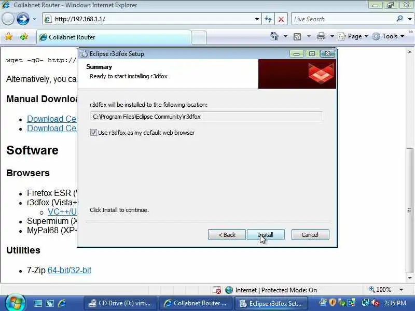Select the Collabnet Router browser tab
The image size is (415, 311).
[114, 37]
